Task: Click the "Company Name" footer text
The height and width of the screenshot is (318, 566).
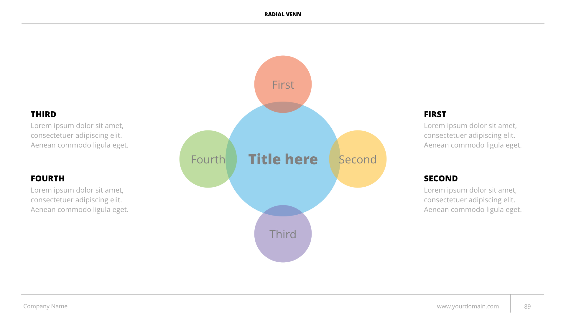Action: point(45,306)
